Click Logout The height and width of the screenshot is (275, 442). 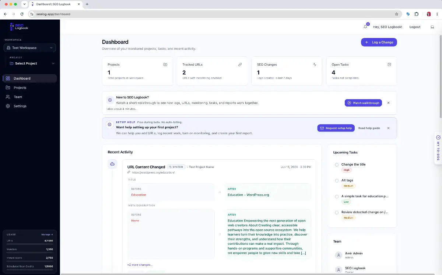click(415, 27)
